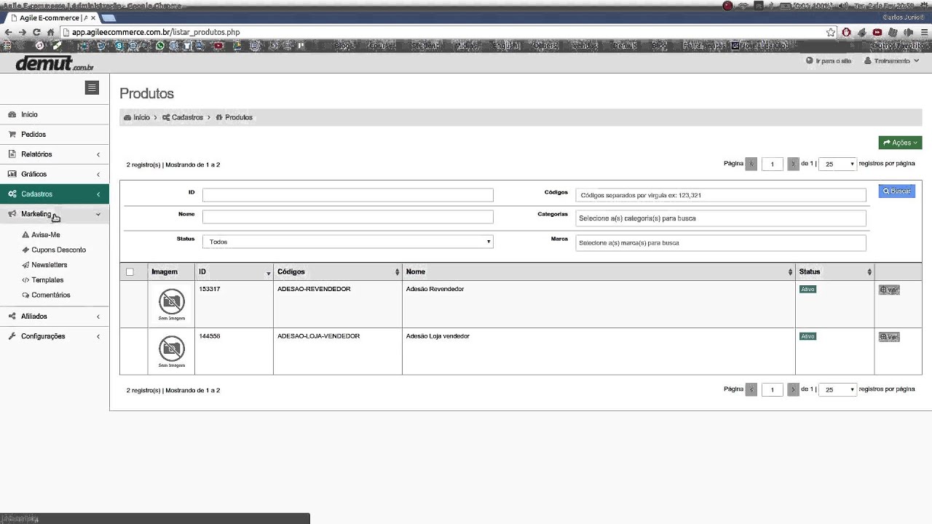Click the tag icon beside Cupons Desconto
Viewport: 932px width, 524px height.
click(25, 250)
